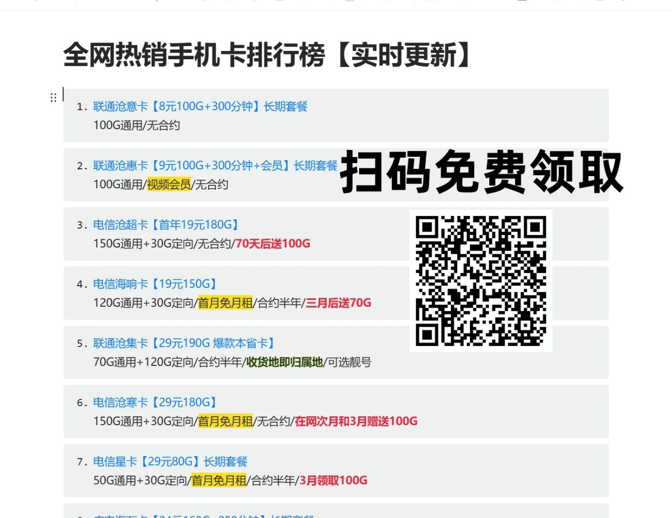Click the yellow highlighted text 视频会员
This screenshot has width=672, height=518.
pyautogui.click(x=169, y=185)
